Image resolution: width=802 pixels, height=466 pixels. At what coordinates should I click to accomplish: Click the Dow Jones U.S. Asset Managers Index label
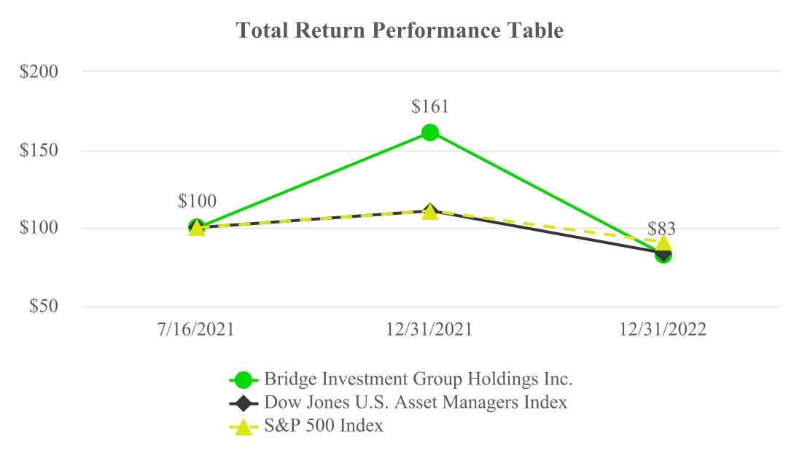point(416,403)
